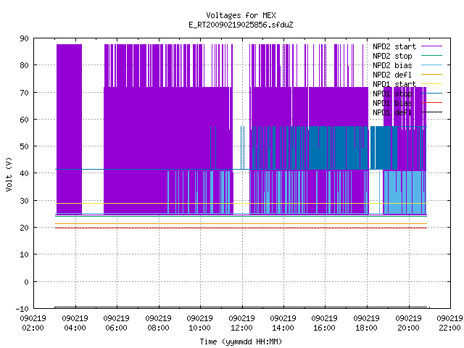Click the NPD2 start legend label
The image size is (464, 348).
[x=394, y=46]
